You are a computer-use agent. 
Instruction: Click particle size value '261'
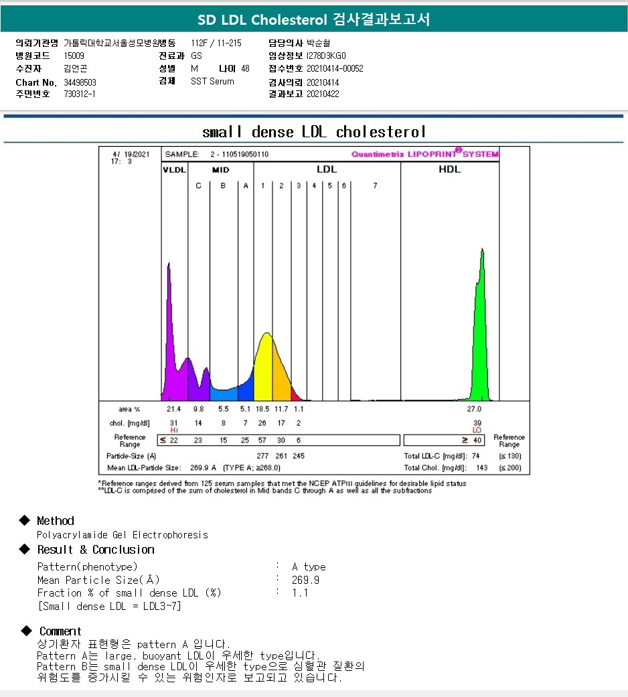coord(281,456)
